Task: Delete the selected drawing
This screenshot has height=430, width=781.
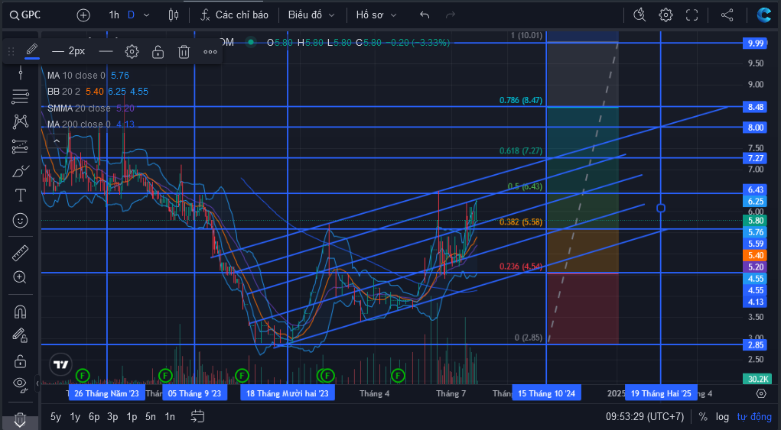Action: point(184,51)
